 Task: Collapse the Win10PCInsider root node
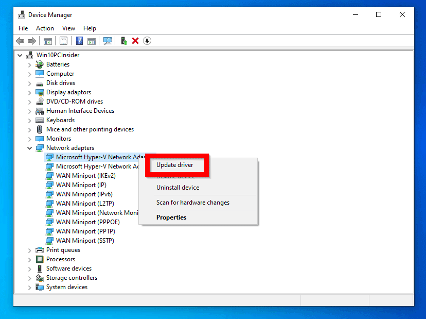pos(20,55)
